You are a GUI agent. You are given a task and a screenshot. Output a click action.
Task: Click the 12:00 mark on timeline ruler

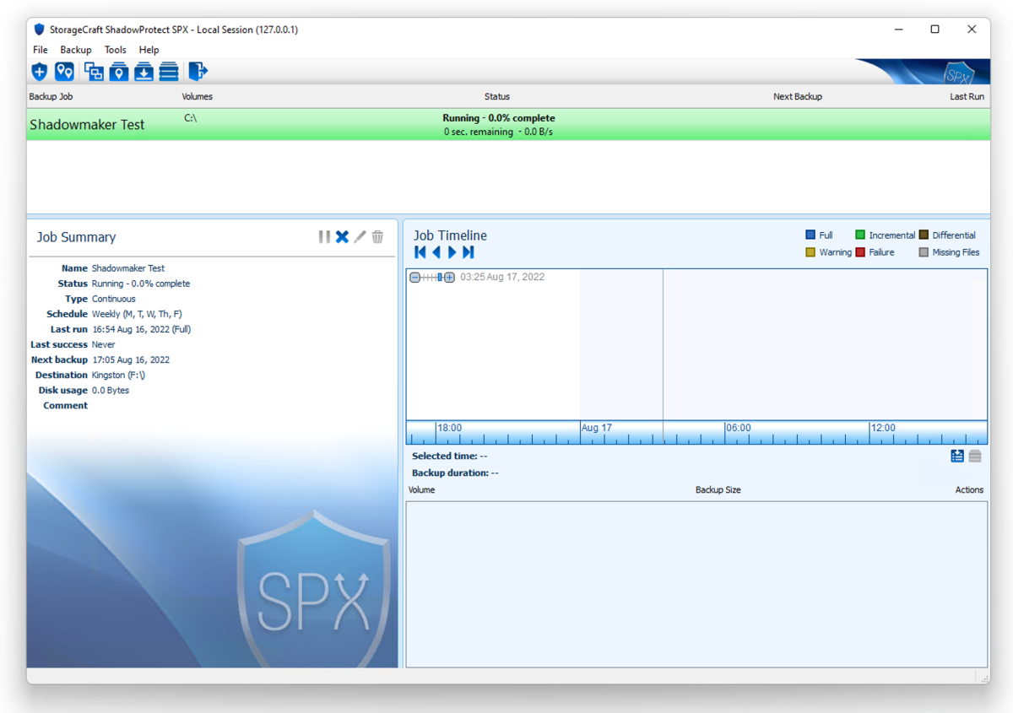(883, 428)
